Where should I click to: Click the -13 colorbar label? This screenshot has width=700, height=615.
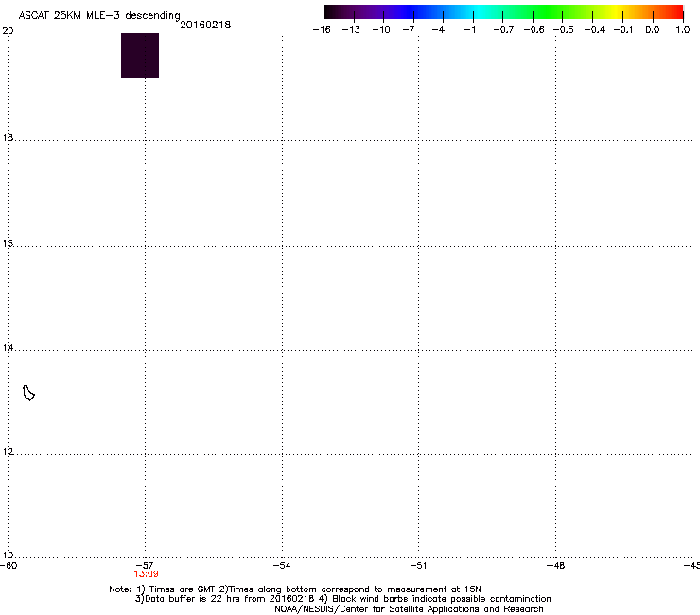coord(351,30)
